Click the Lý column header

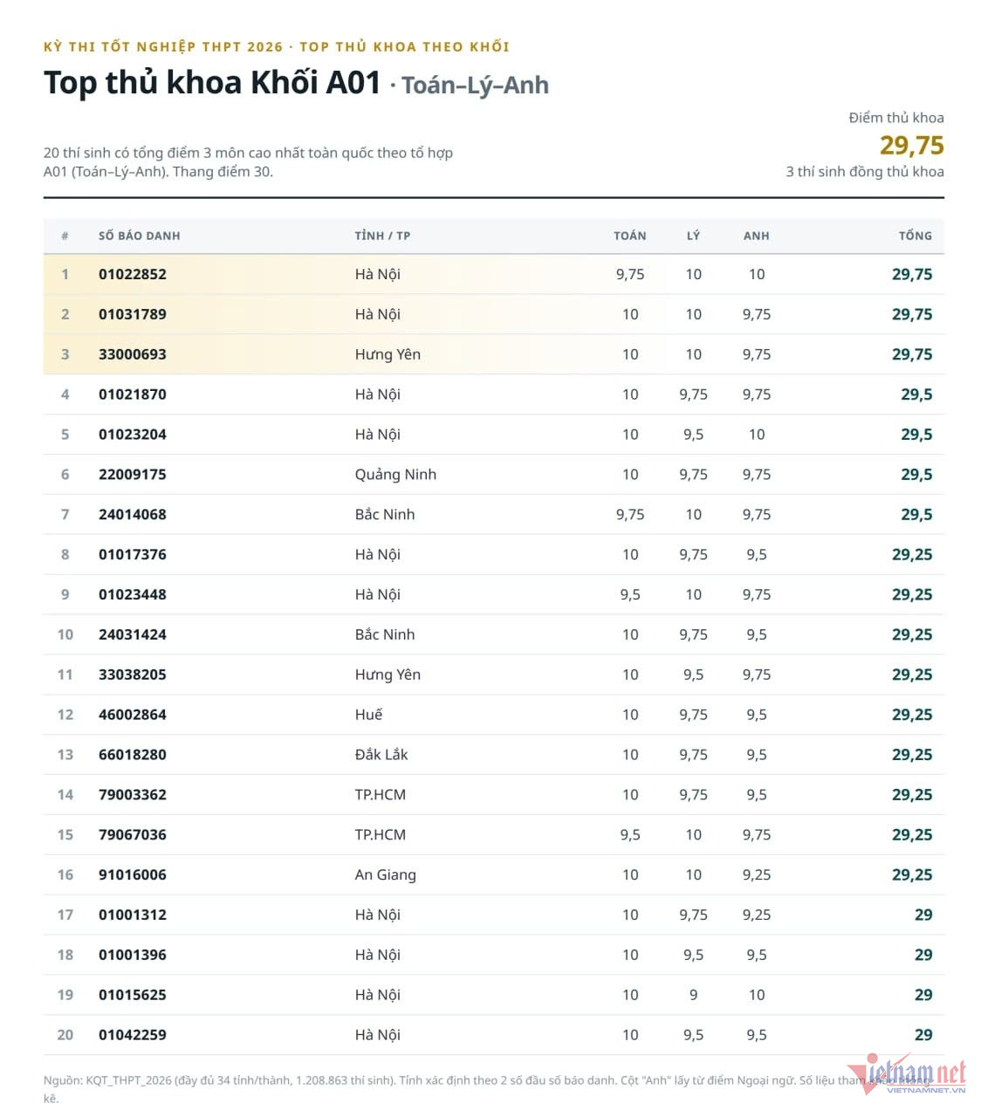pyautogui.click(x=693, y=236)
